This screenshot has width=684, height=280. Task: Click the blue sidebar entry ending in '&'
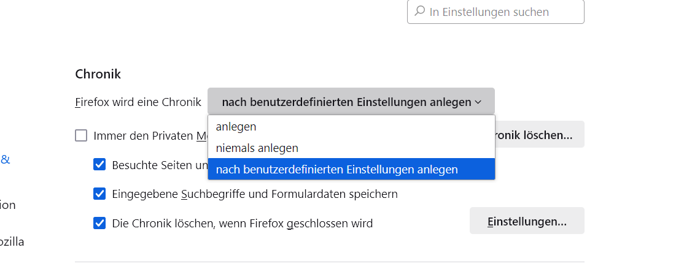click(x=5, y=160)
